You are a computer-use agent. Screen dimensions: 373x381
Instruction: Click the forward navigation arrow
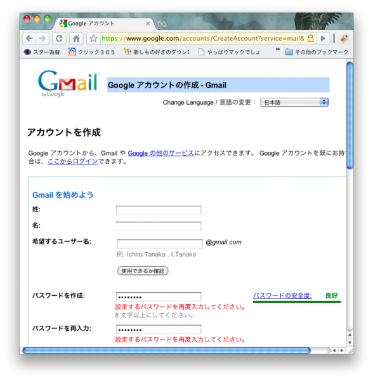43,38
